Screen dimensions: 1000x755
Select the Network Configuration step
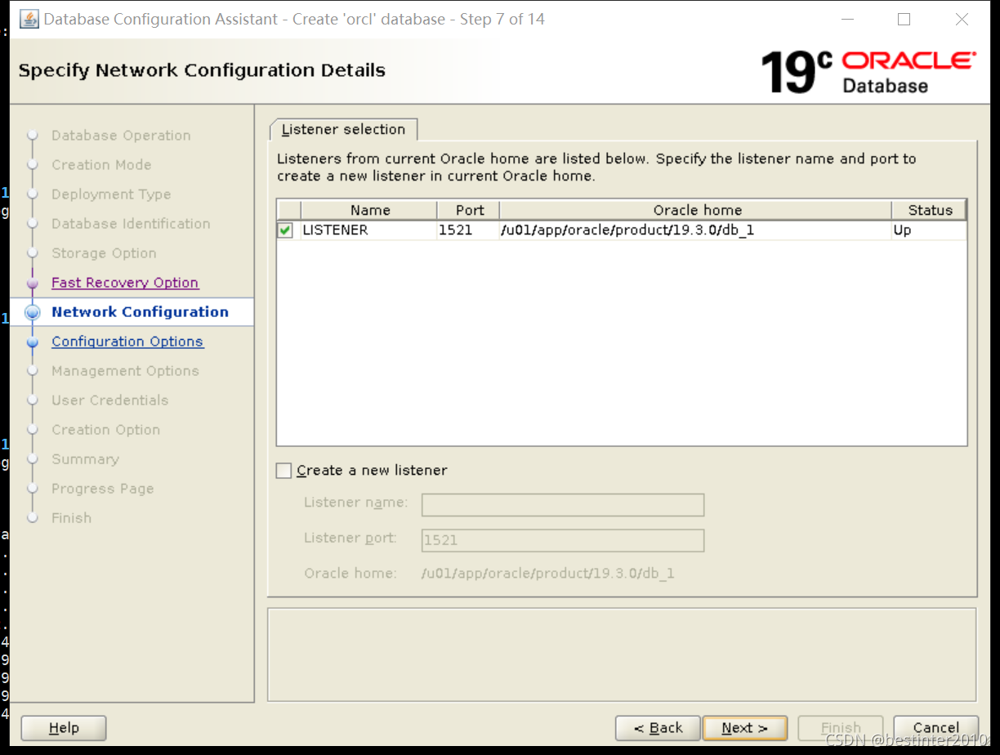point(140,312)
